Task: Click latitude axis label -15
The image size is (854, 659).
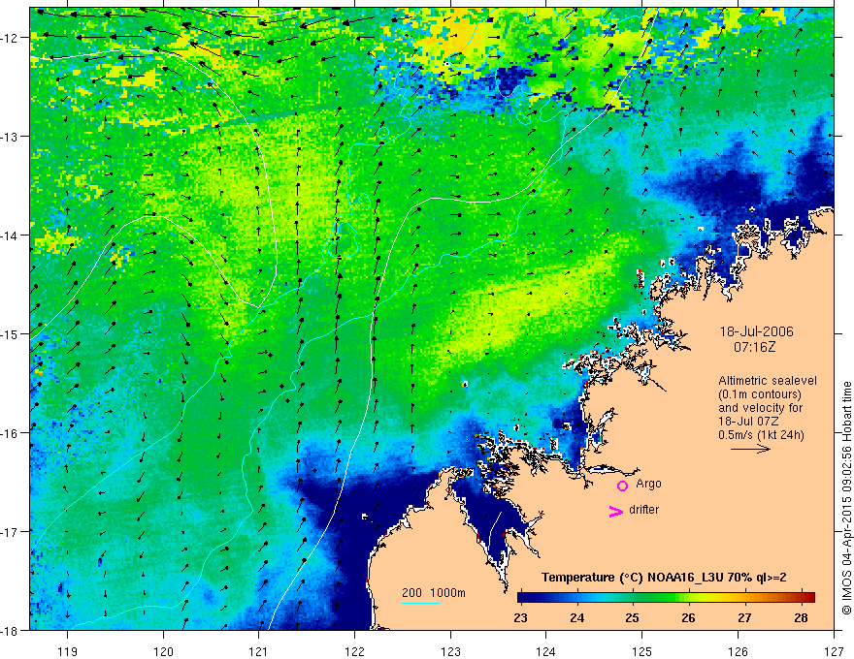Action: pos(10,333)
